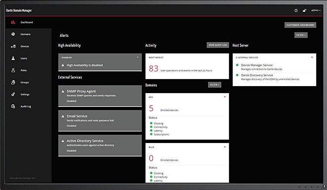This screenshot has width=327, height=190.
Task: Click the Device Manager Service green status dot
Action: (237, 65)
